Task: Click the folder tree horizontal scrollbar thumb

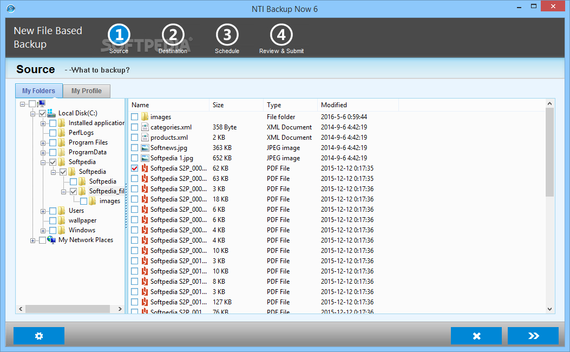Action: [x=68, y=309]
